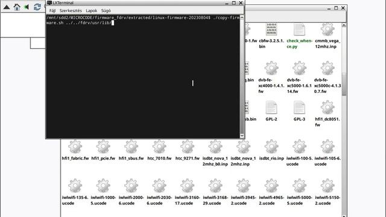
Task: Select iwlwifi-5000-5.ucode file icon
Action: click(x=299, y=186)
